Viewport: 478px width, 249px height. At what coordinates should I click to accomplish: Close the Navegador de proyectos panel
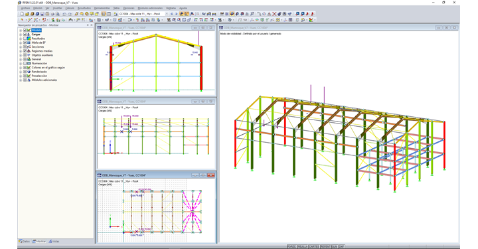pos(92,25)
